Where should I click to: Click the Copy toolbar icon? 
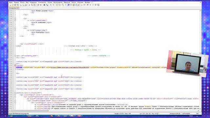32,5
